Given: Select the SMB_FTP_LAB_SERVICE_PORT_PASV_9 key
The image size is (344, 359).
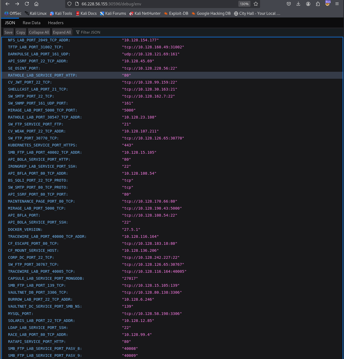Looking at the screenshot, I should 45,356.
